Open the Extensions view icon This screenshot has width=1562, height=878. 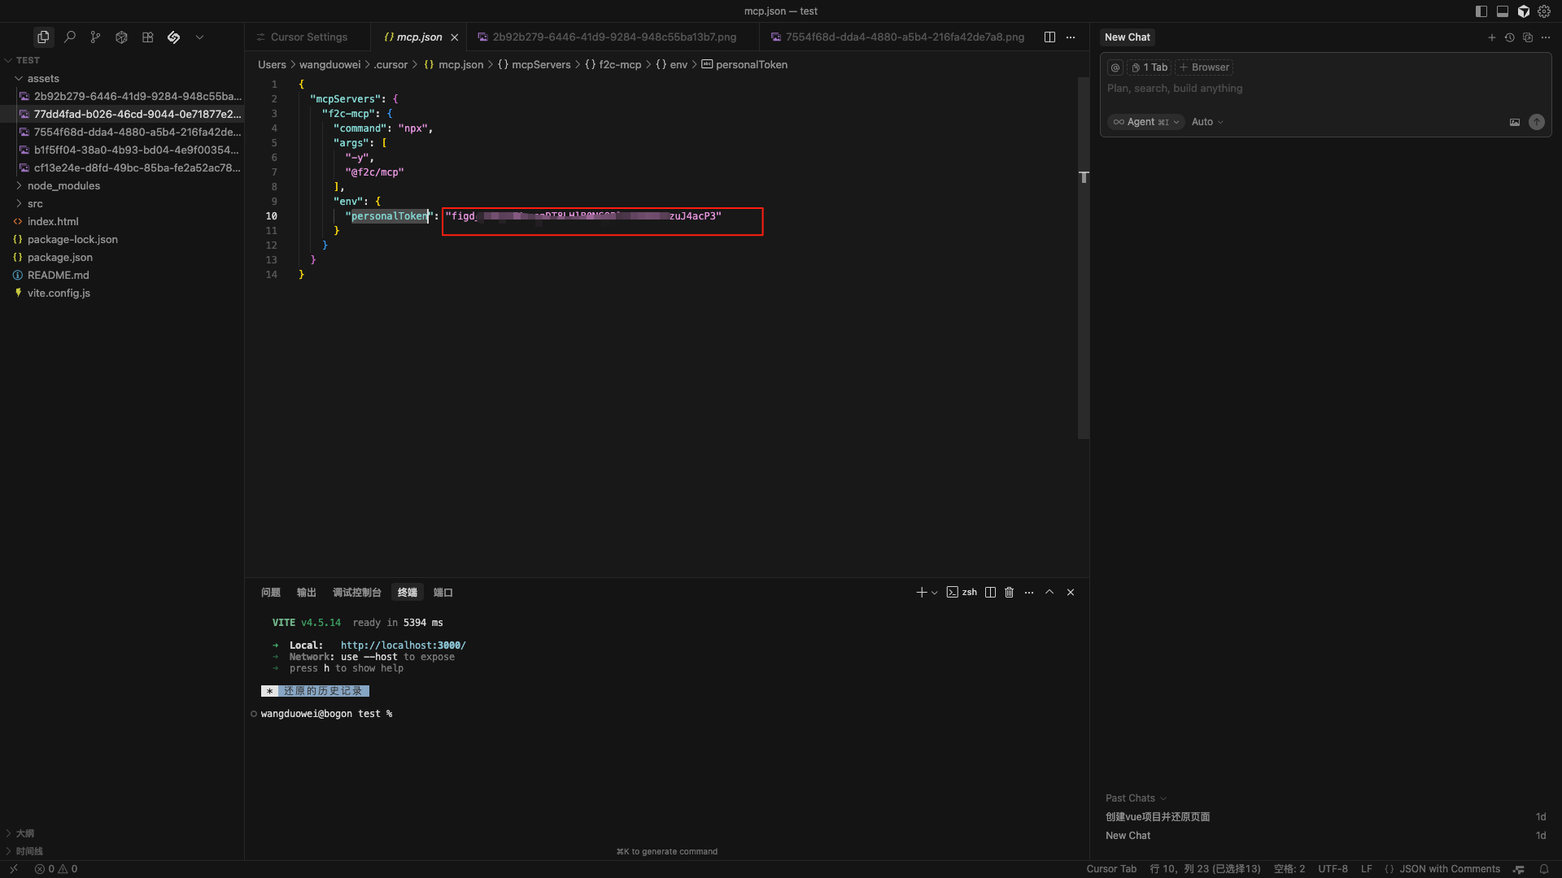tap(147, 37)
